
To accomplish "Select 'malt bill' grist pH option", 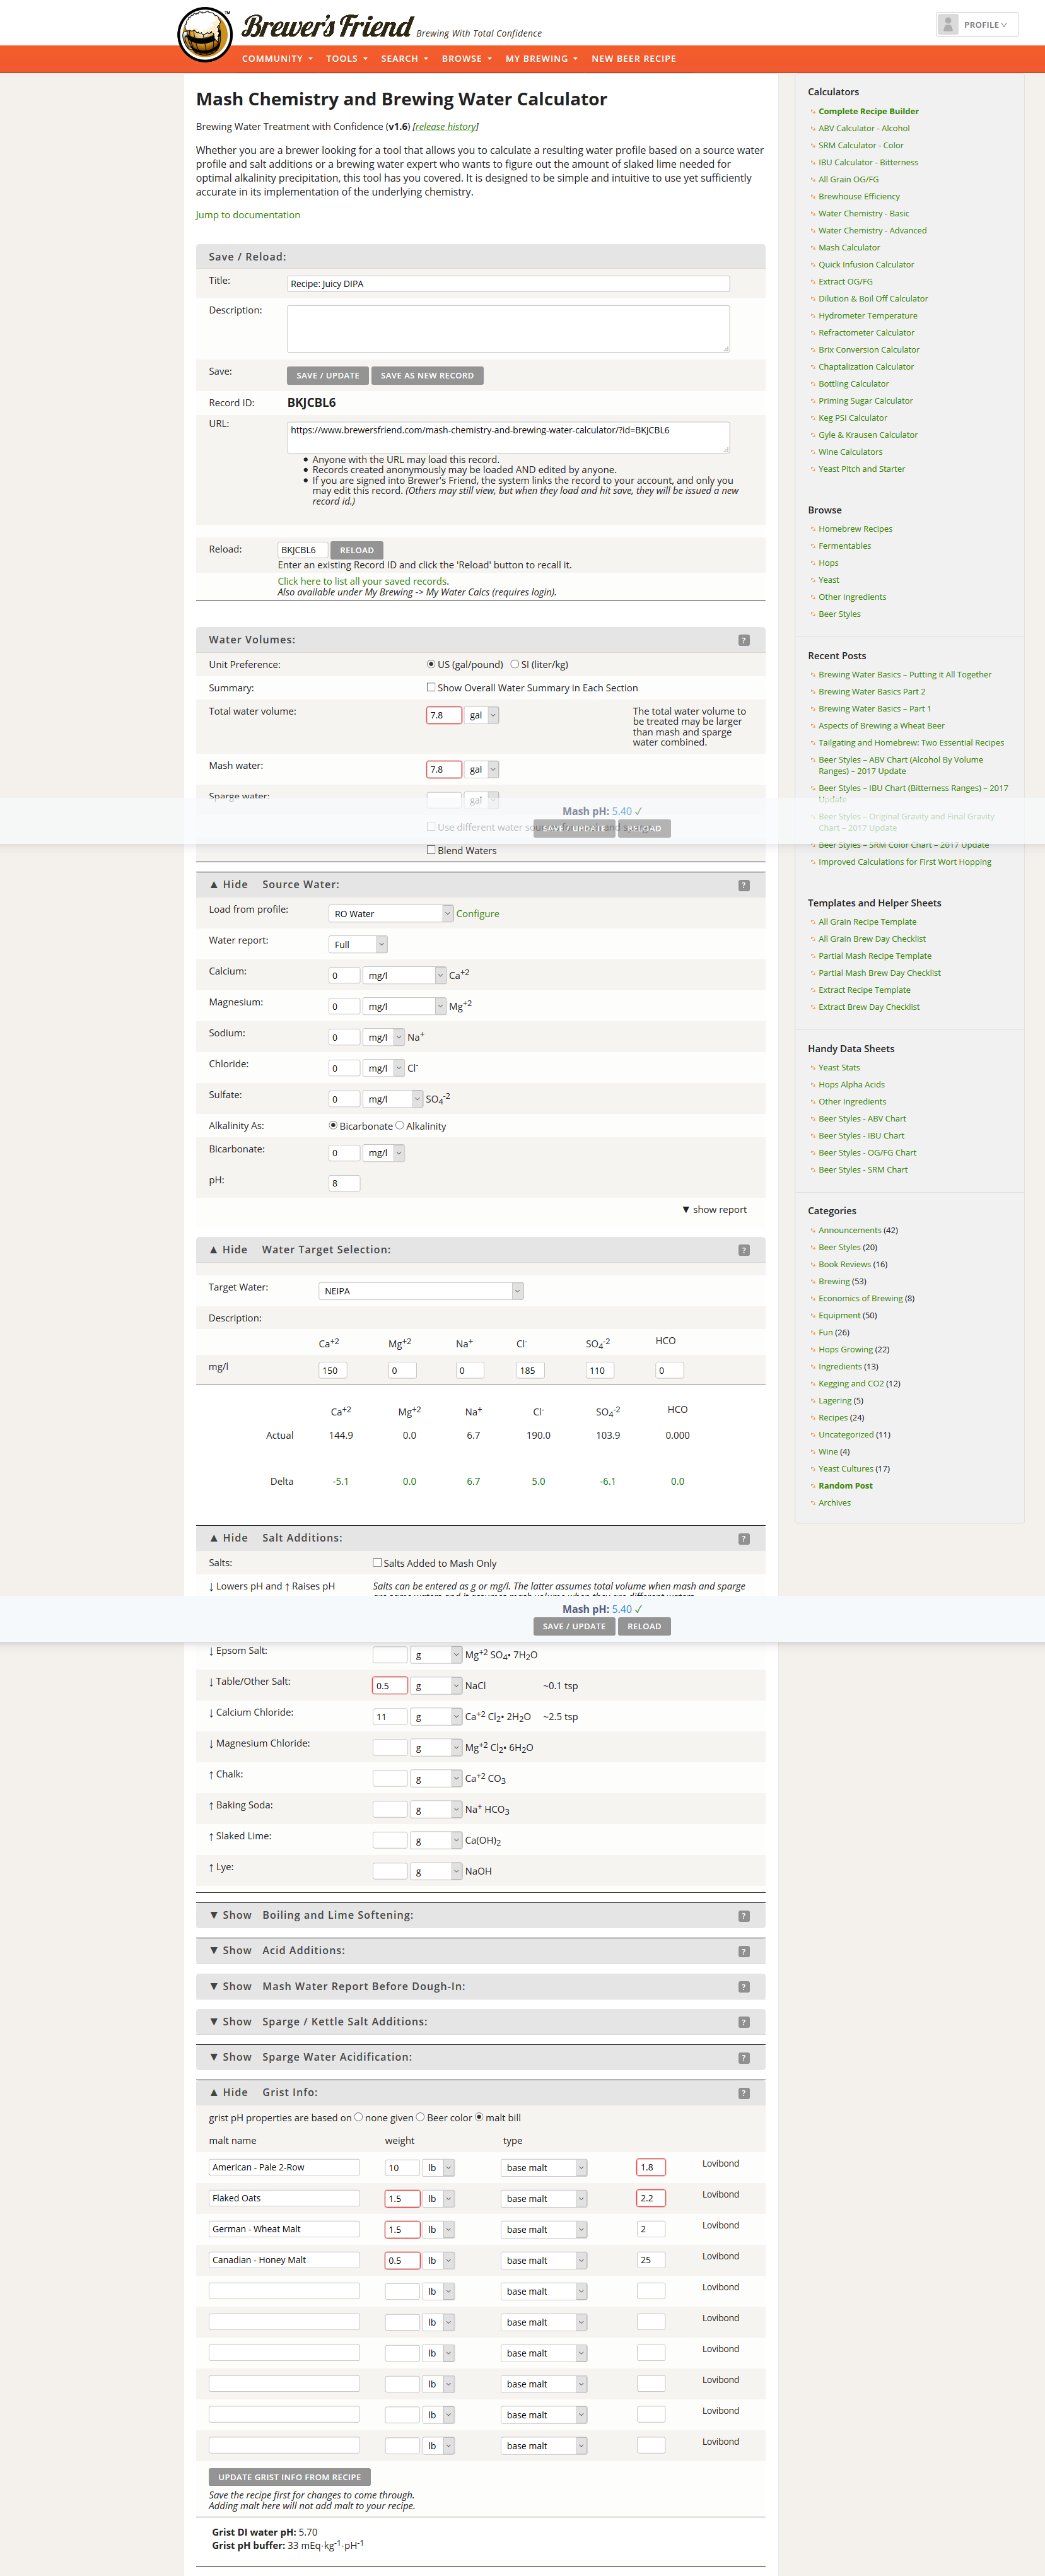I will [x=479, y=2116].
